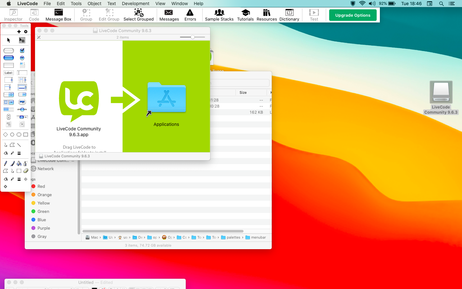
Task: Open the Tools menu
Action: 76,4
